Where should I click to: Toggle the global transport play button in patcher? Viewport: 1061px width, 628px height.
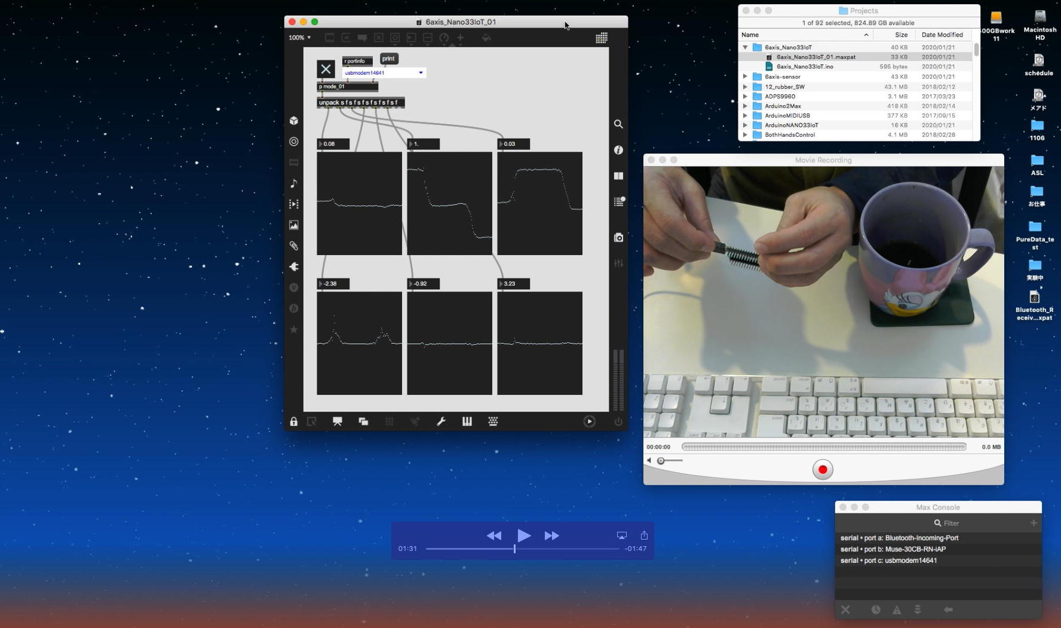tap(589, 421)
